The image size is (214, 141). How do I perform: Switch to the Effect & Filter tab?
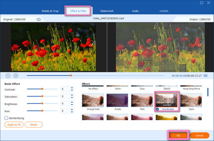[x=78, y=11]
